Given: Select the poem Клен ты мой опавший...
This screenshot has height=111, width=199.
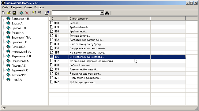Looking at the screenshot, I should coord(84,69).
